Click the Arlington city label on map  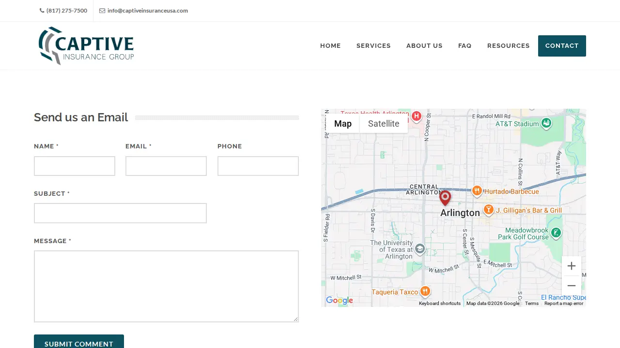coord(460,213)
